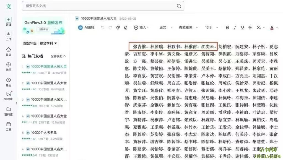Click the magnifier search icon
The height and width of the screenshot is (160, 283).
click(179, 6)
